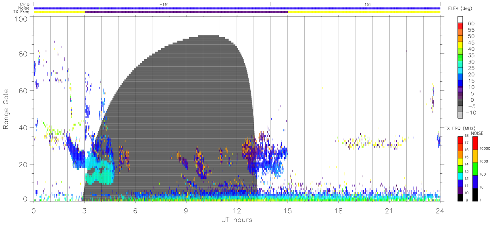Screen dimensions: 495x228
Task: Pick the red top swatch of the TX FRQ colorbar
Action: tap(460, 140)
